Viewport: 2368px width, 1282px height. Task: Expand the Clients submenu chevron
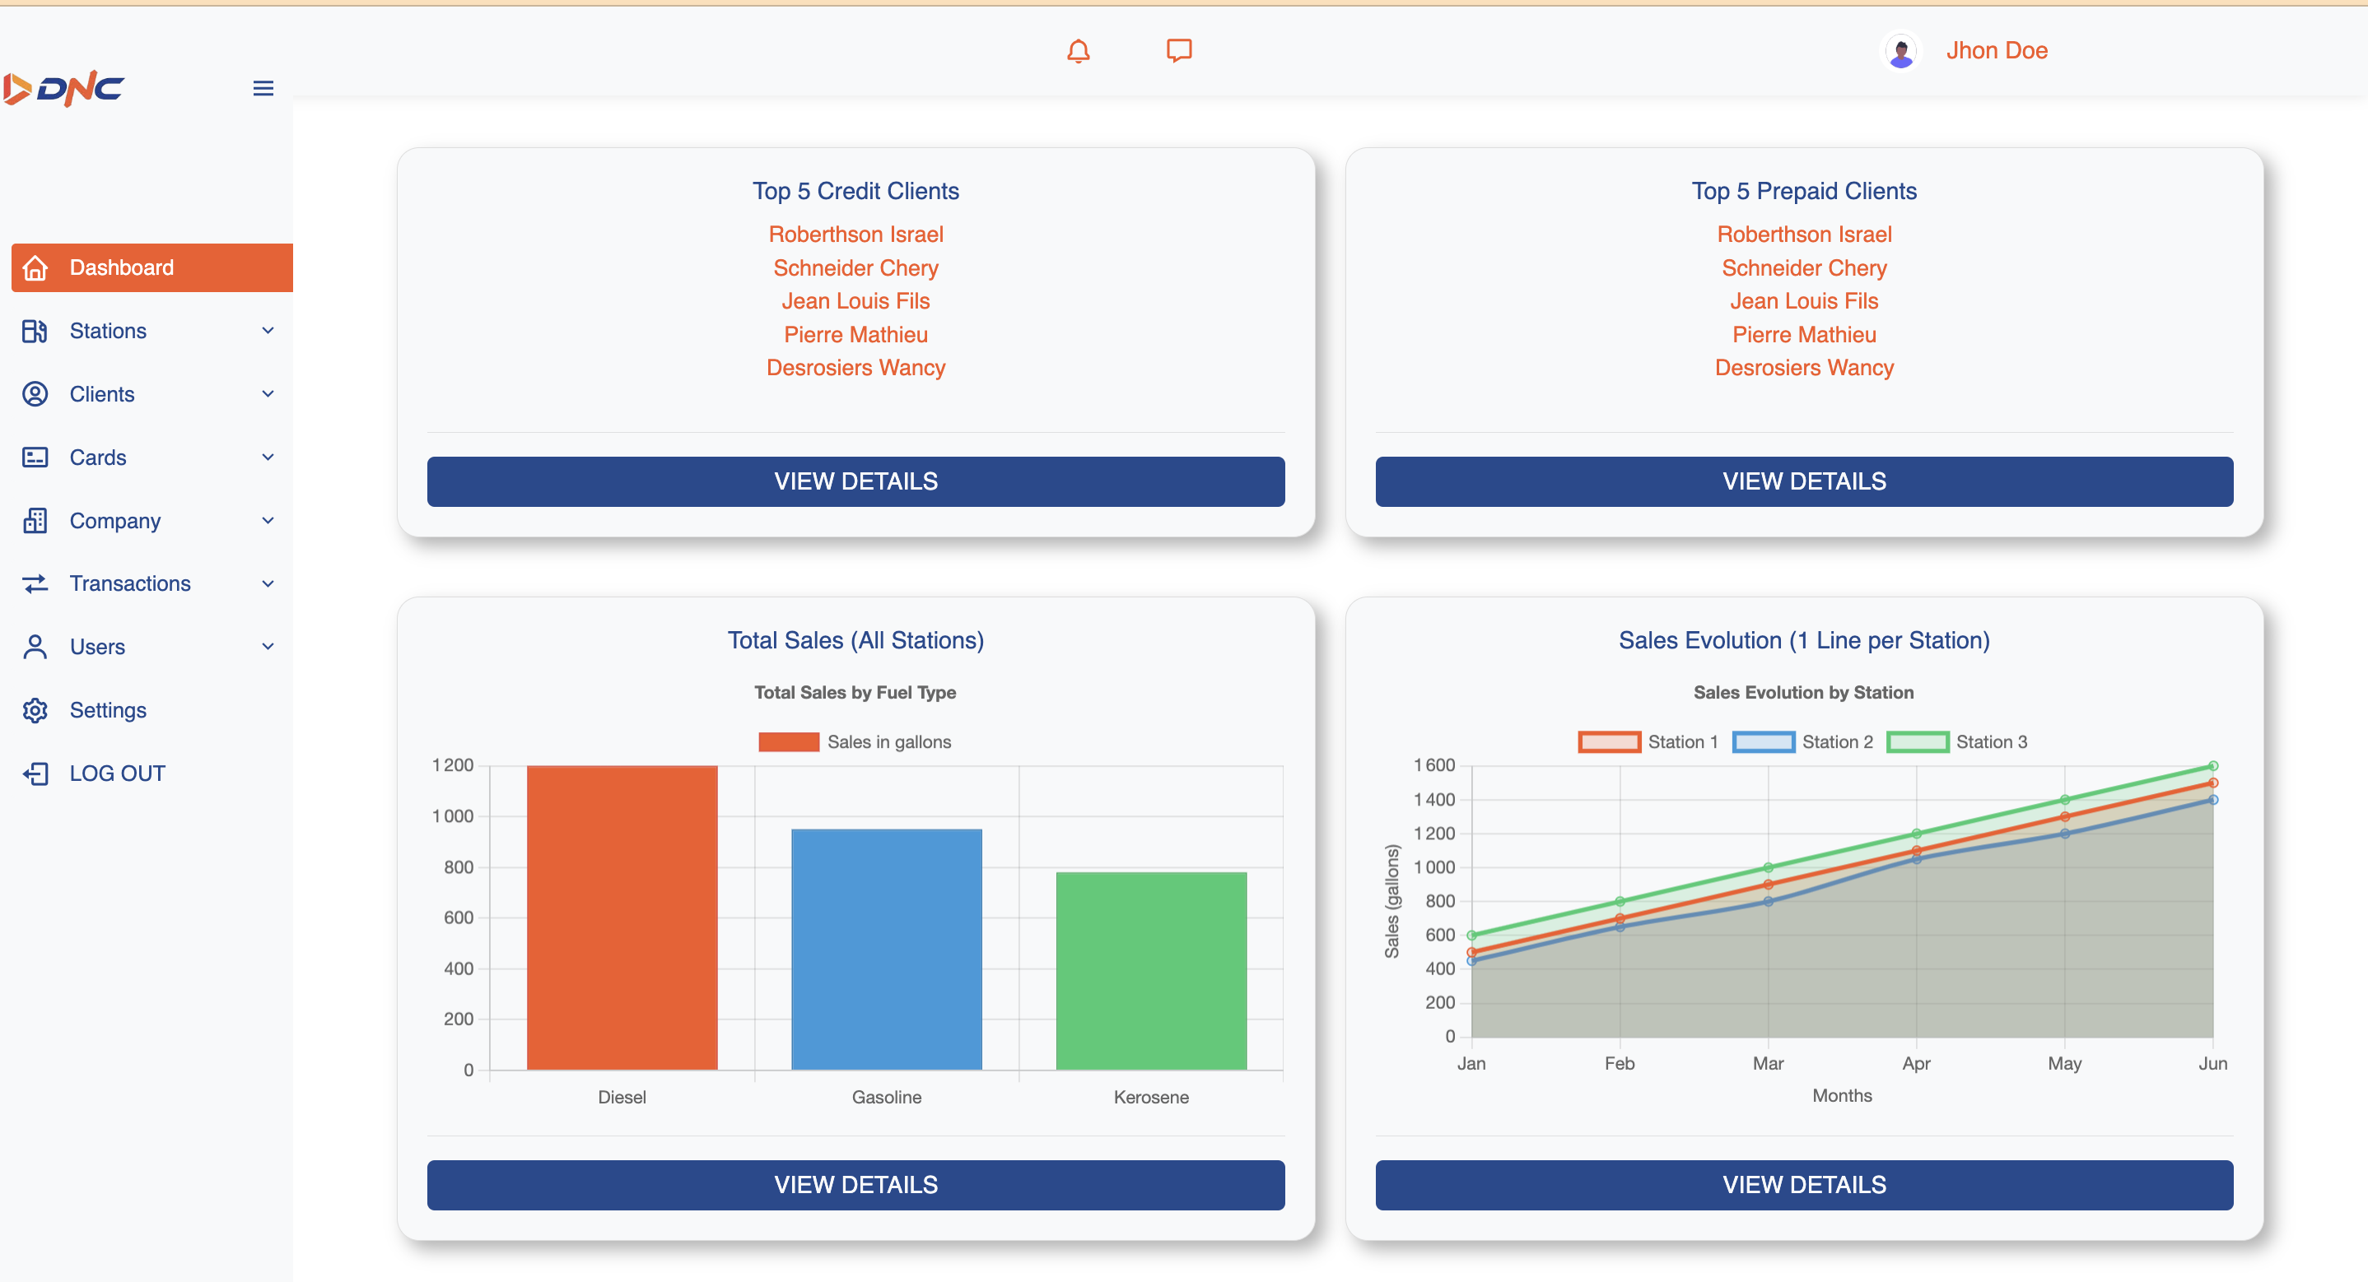(x=268, y=394)
